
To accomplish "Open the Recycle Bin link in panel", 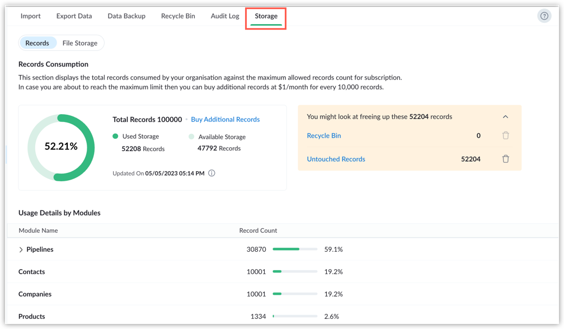I will pyautogui.click(x=324, y=135).
